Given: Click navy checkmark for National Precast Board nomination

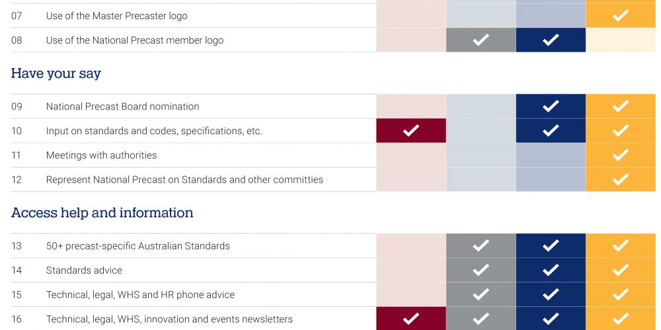Looking at the screenshot, I should click(551, 106).
